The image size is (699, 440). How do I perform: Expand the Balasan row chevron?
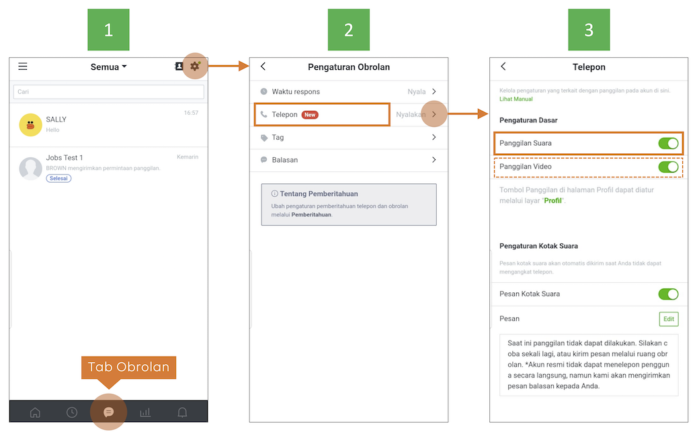click(x=434, y=159)
